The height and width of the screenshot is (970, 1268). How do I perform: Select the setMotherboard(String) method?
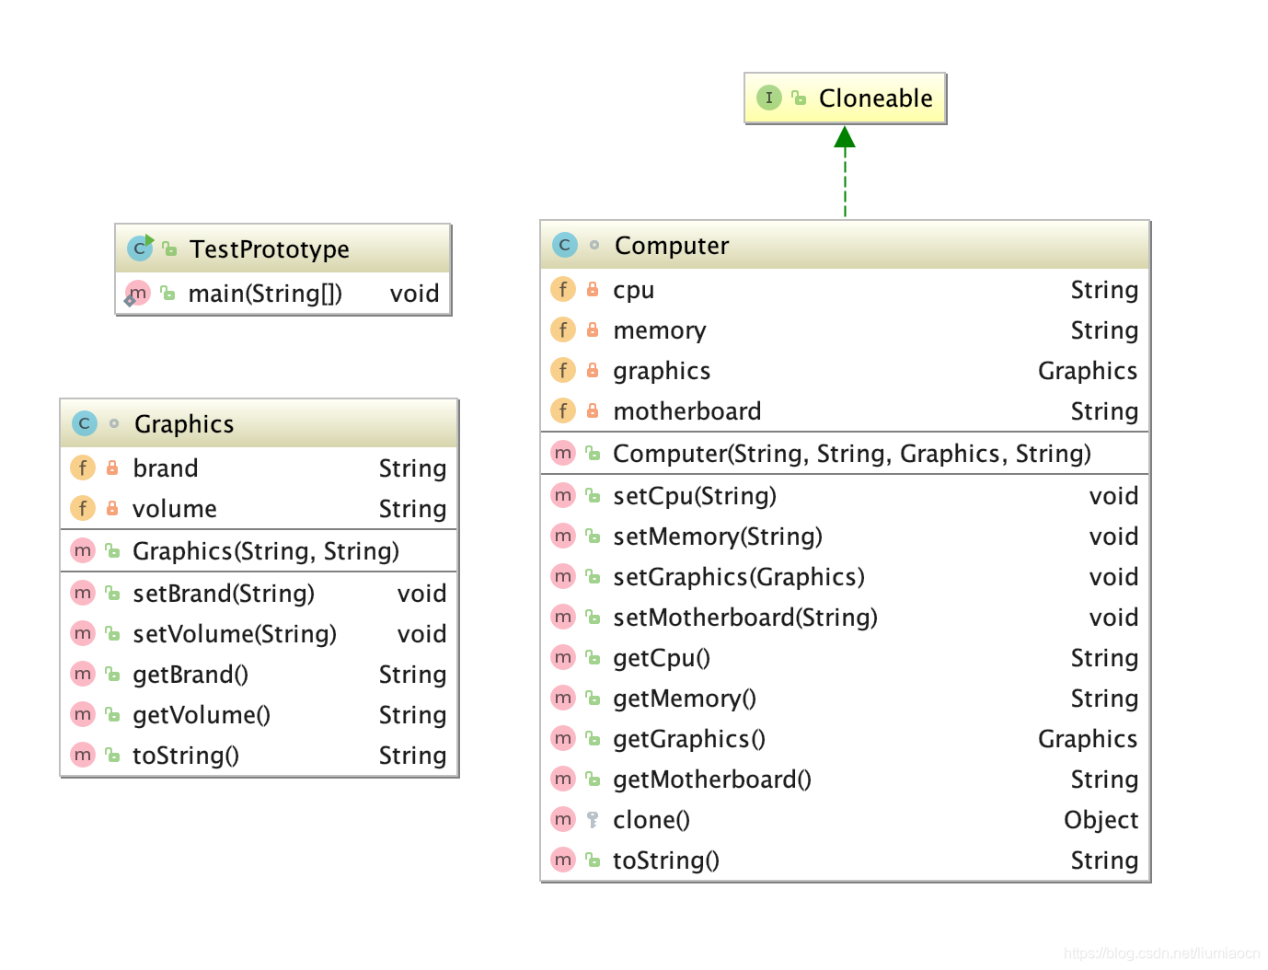[745, 618]
